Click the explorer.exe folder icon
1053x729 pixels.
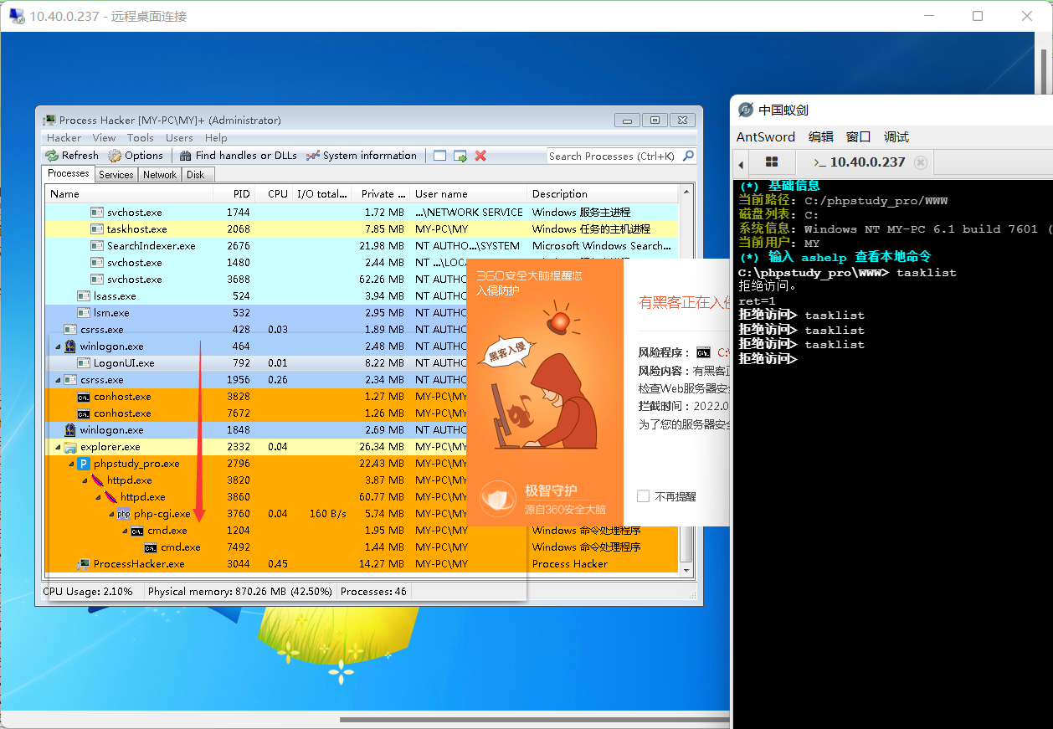point(70,447)
